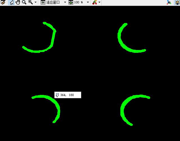180x141 pixels.
Task: Click the draw ROI pencil icon
Action: [94, 2]
